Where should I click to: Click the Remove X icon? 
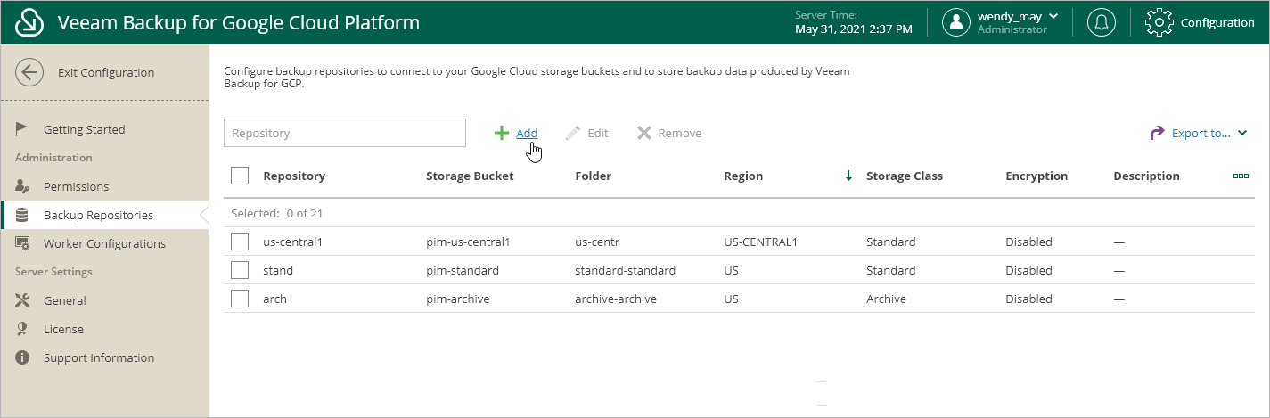coord(644,133)
